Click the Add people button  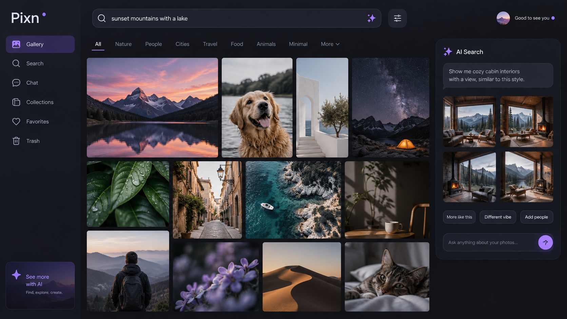pyautogui.click(x=536, y=217)
